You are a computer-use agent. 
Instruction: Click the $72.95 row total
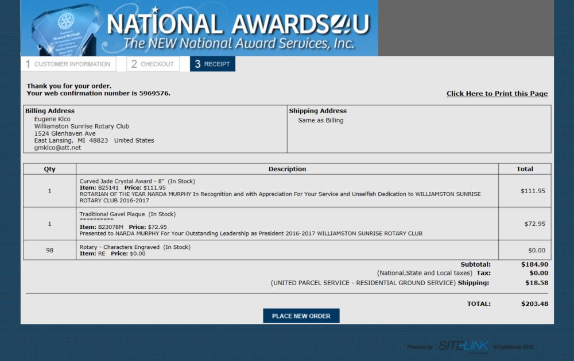535,224
